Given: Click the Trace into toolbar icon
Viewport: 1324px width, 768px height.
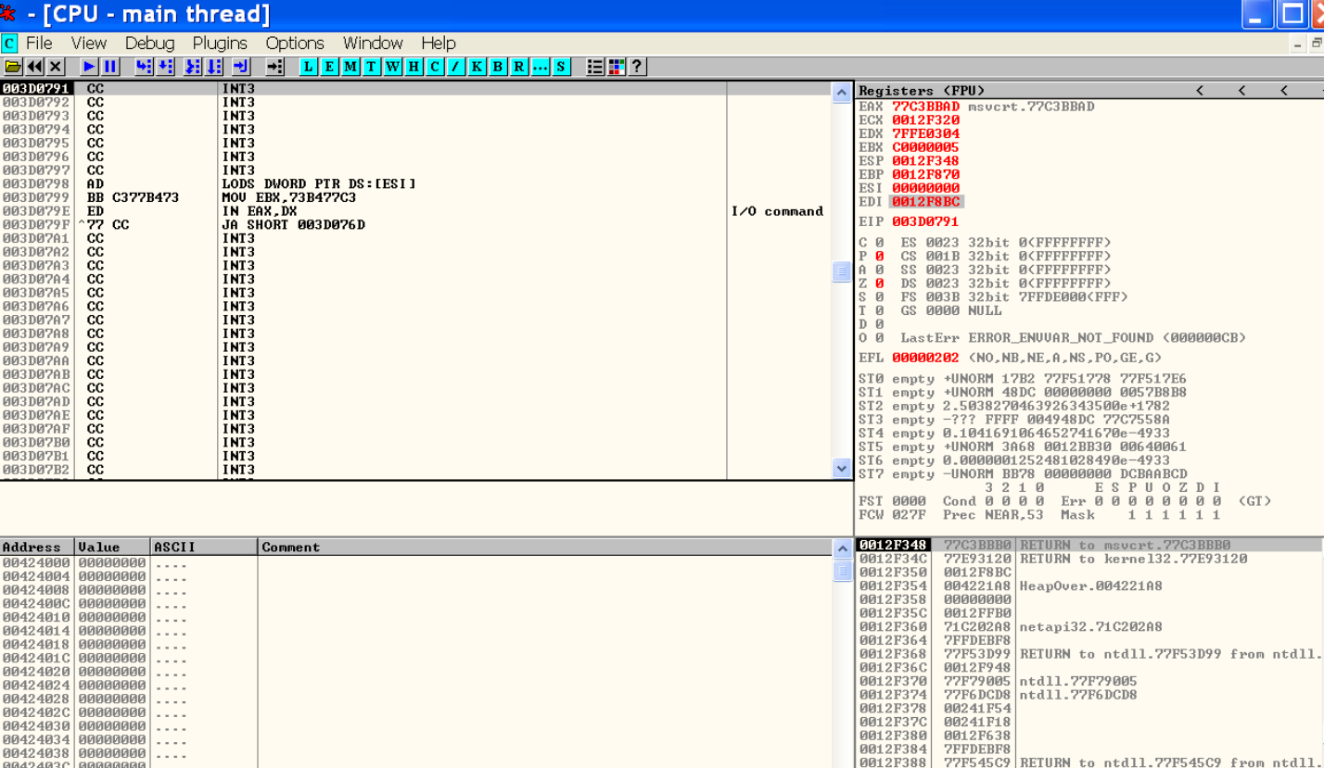Looking at the screenshot, I should (x=193, y=67).
